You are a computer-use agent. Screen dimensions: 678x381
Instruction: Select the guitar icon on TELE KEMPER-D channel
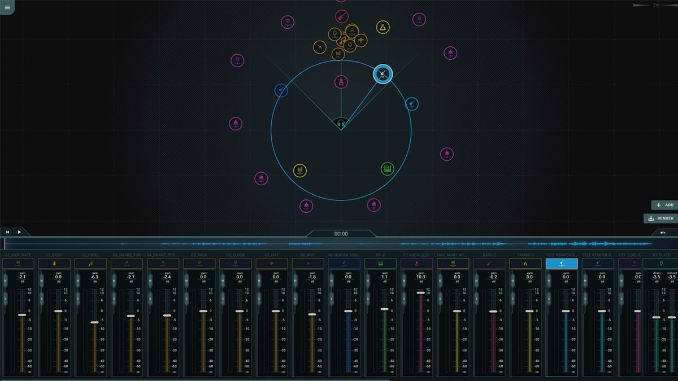(x=562, y=262)
